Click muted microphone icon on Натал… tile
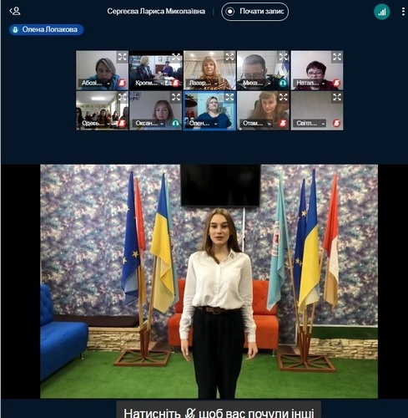Image resolution: width=408 pixels, height=418 pixels. [x=336, y=83]
